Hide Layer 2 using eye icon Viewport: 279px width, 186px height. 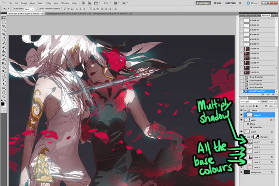[x=241, y=167]
